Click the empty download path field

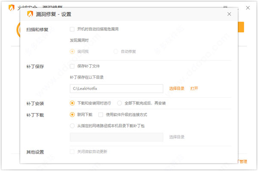(117, 137)
